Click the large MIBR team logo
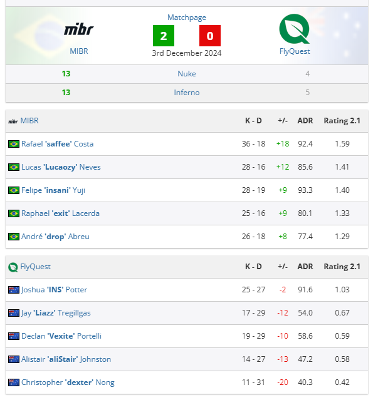 coord(79,29)
